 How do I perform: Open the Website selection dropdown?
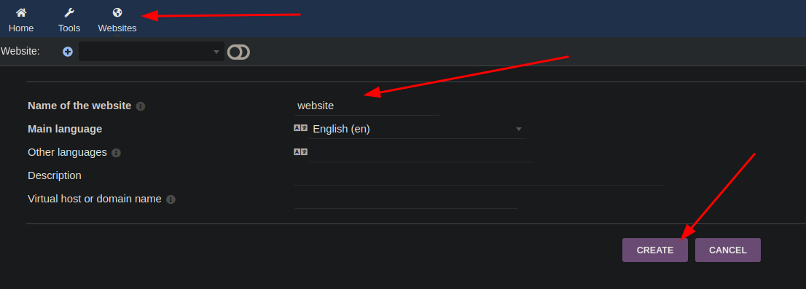pyautogui.click(x=152, y=52)
